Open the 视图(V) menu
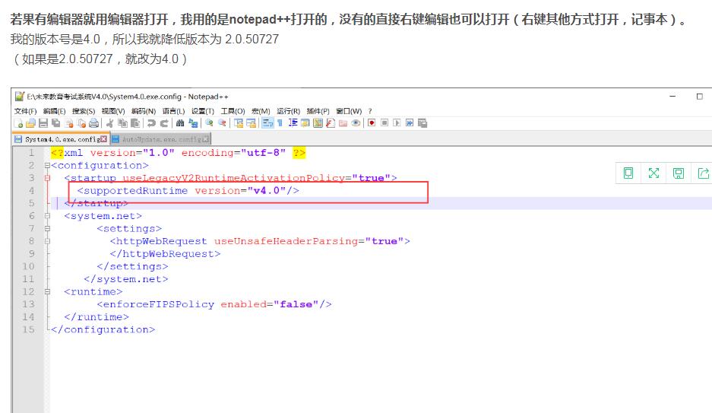The width and height of the screenshot is (712, 413). (x=113, y=111)
